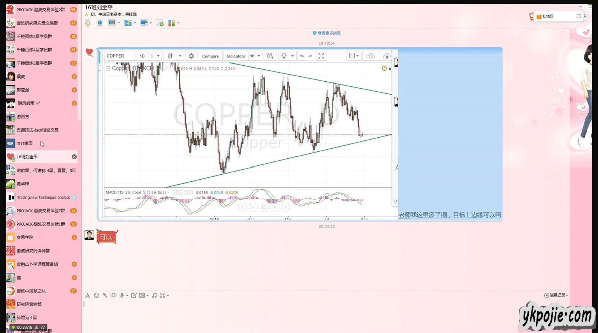The height and width of the screenshot is (333, 598).
Task: Click the send file folder icon
Action: coord(128,23)
